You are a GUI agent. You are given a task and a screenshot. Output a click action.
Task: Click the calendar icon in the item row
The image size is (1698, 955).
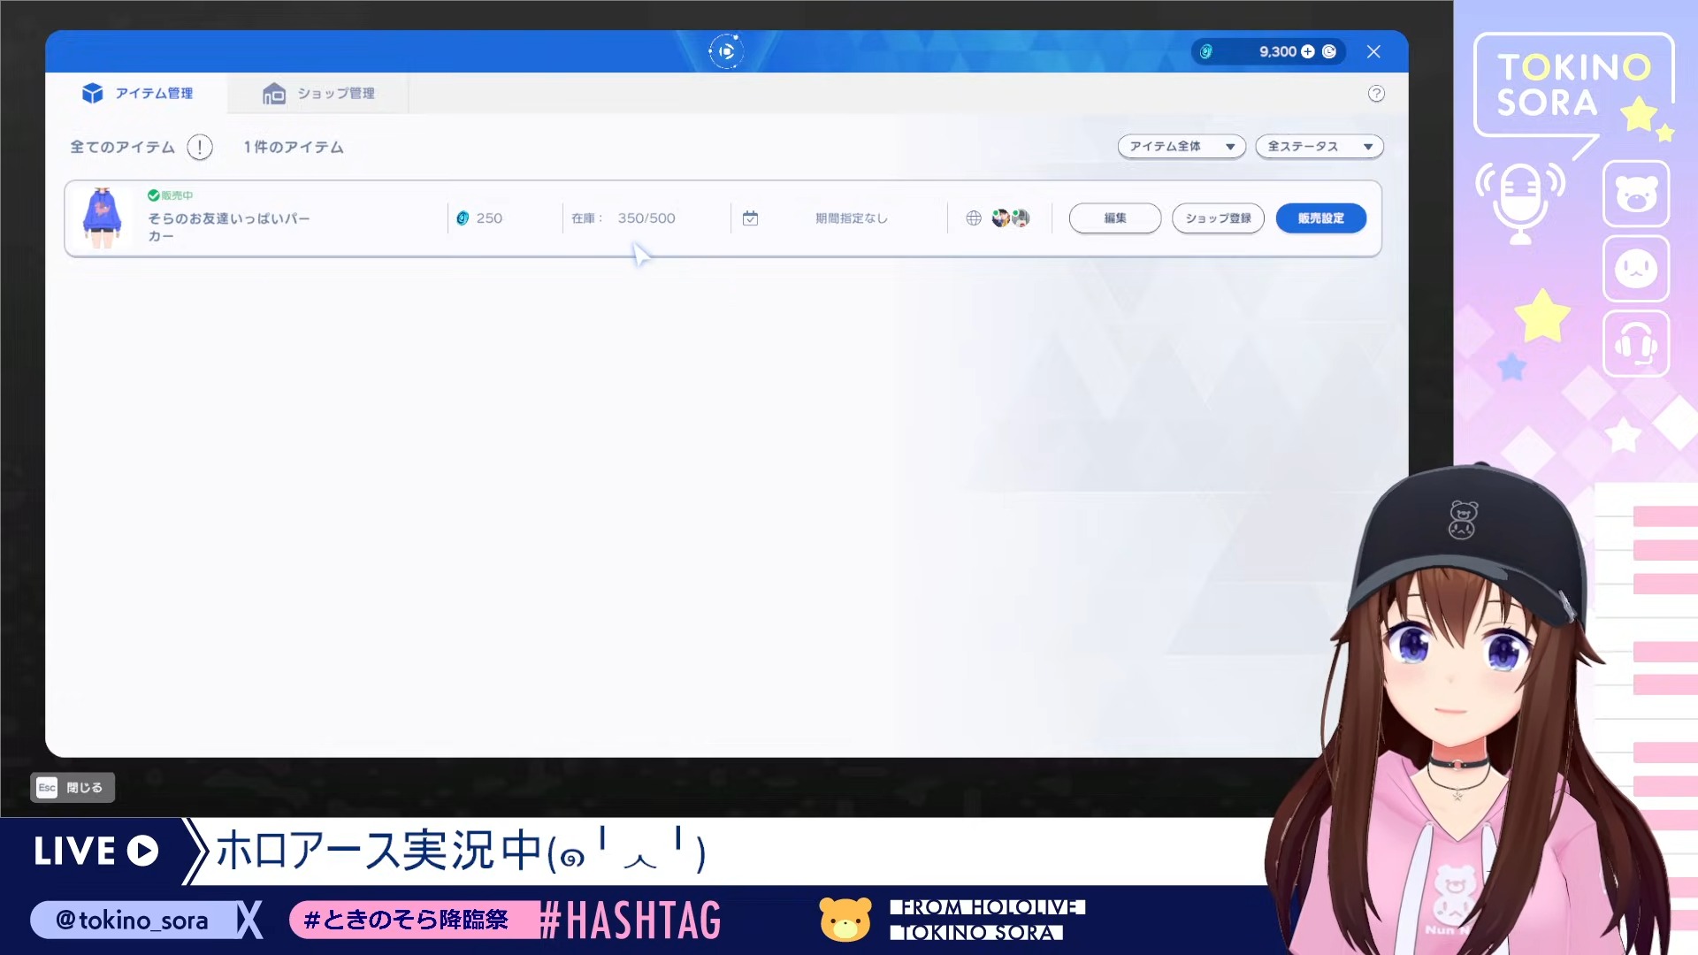(x=750, y=218)
